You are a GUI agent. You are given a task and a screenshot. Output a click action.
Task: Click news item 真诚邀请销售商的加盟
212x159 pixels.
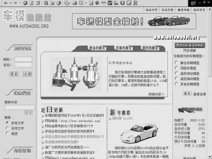coord(62,142)
